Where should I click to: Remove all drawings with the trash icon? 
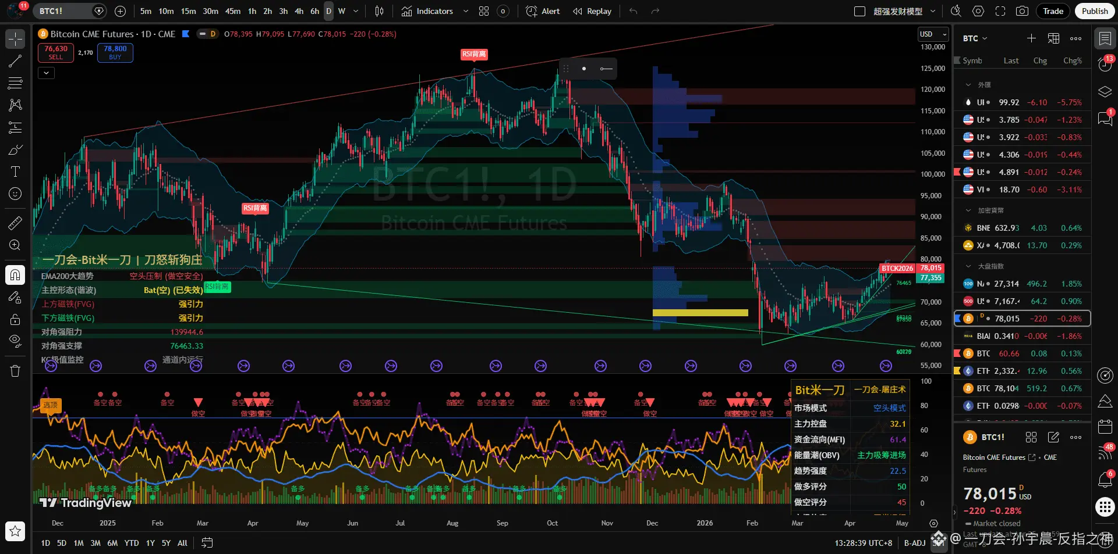click(15, 370)
